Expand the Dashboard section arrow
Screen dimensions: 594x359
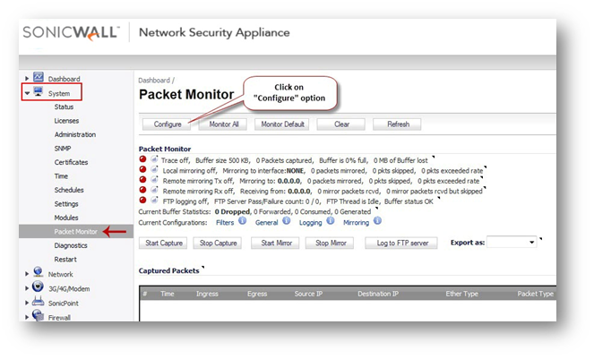[x=27, y=80]
